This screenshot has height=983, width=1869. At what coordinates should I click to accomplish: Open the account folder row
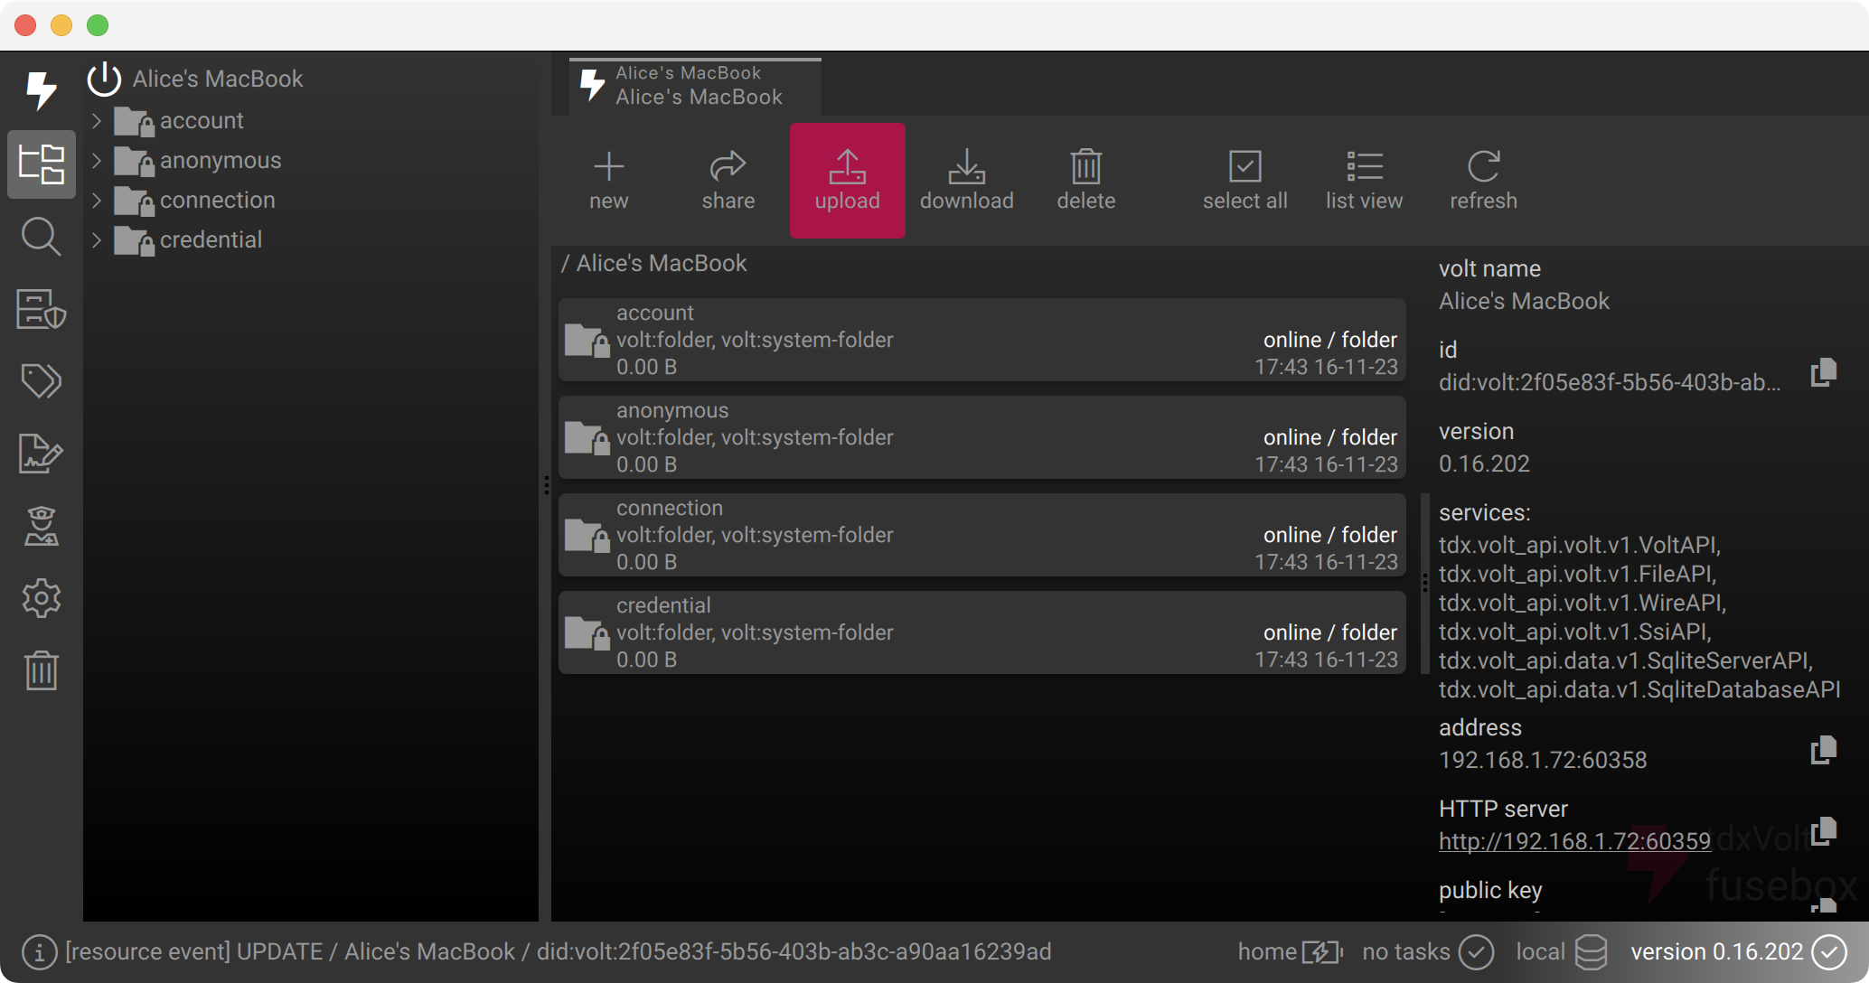point(982,340)
